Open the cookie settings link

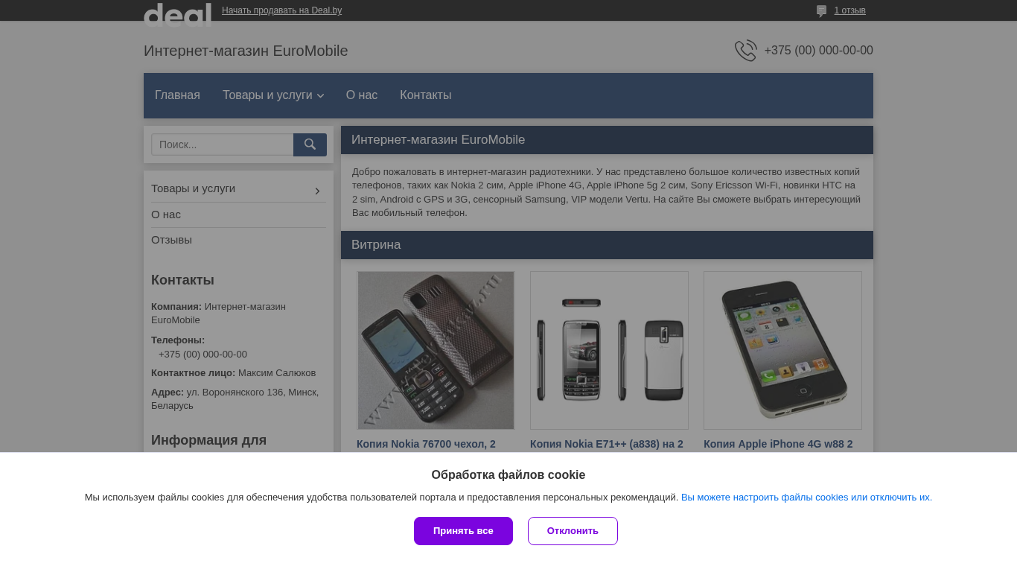806,498
